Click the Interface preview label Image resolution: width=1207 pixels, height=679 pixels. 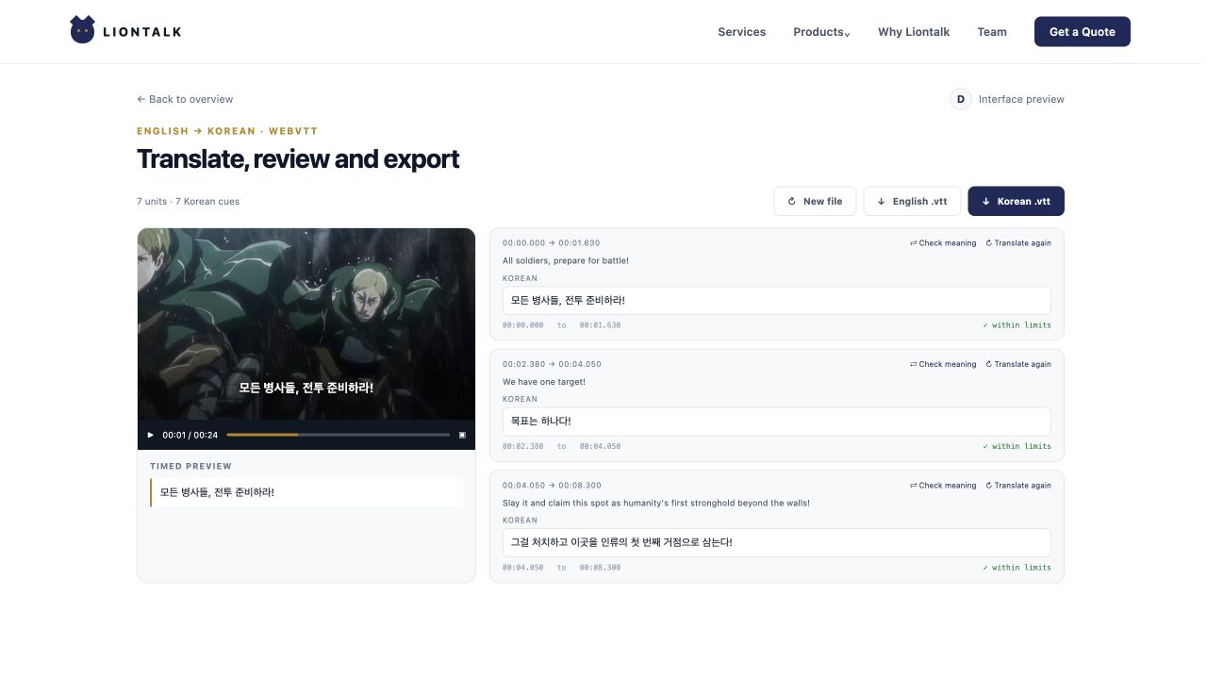point(1021,99)
